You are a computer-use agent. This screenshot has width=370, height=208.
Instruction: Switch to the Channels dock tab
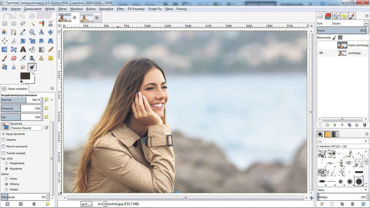coord(328,16)
